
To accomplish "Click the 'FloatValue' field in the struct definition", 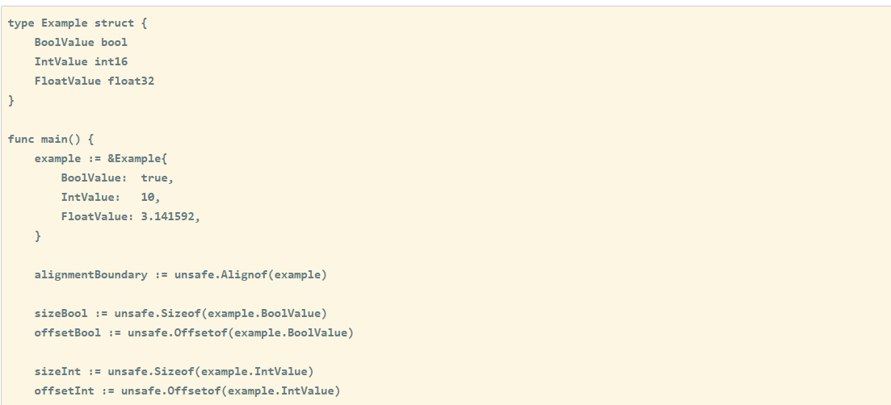I will pos(68,81).
